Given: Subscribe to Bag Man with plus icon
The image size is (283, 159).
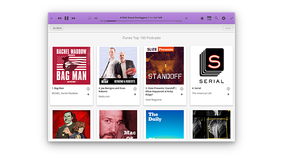Looking at the screenshot, I should point(88,94).
